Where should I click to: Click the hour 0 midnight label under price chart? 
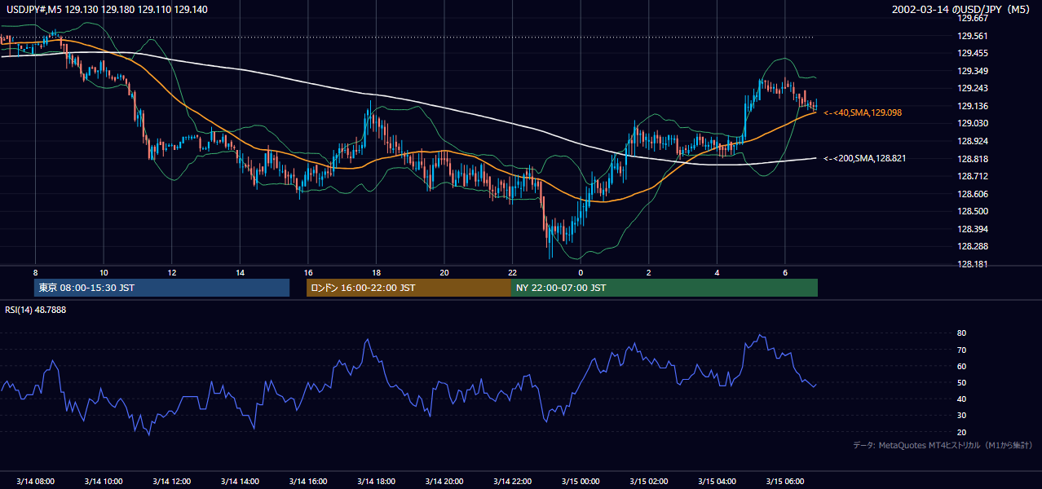click(581, 272)
